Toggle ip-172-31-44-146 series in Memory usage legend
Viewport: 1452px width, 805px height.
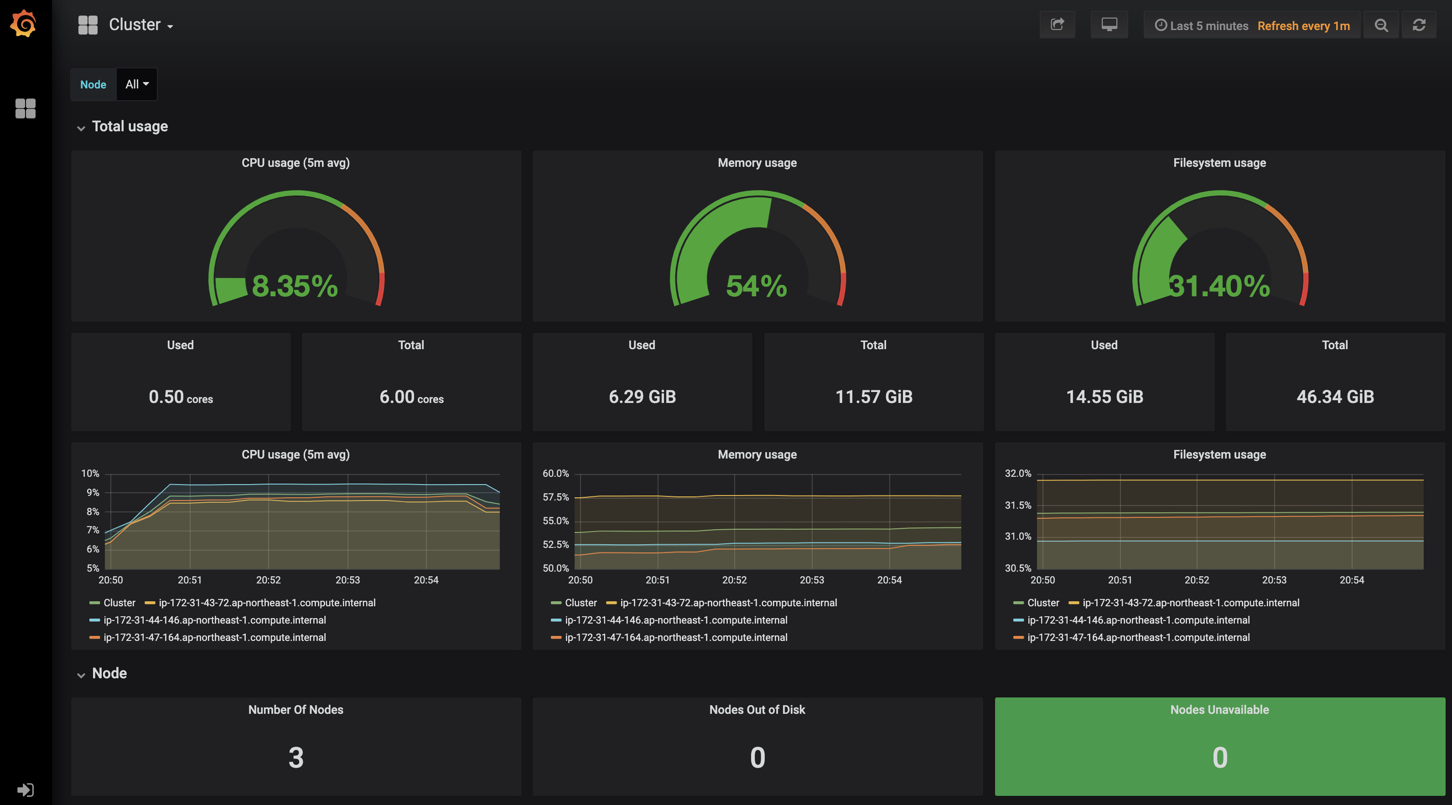coord(676,620)
